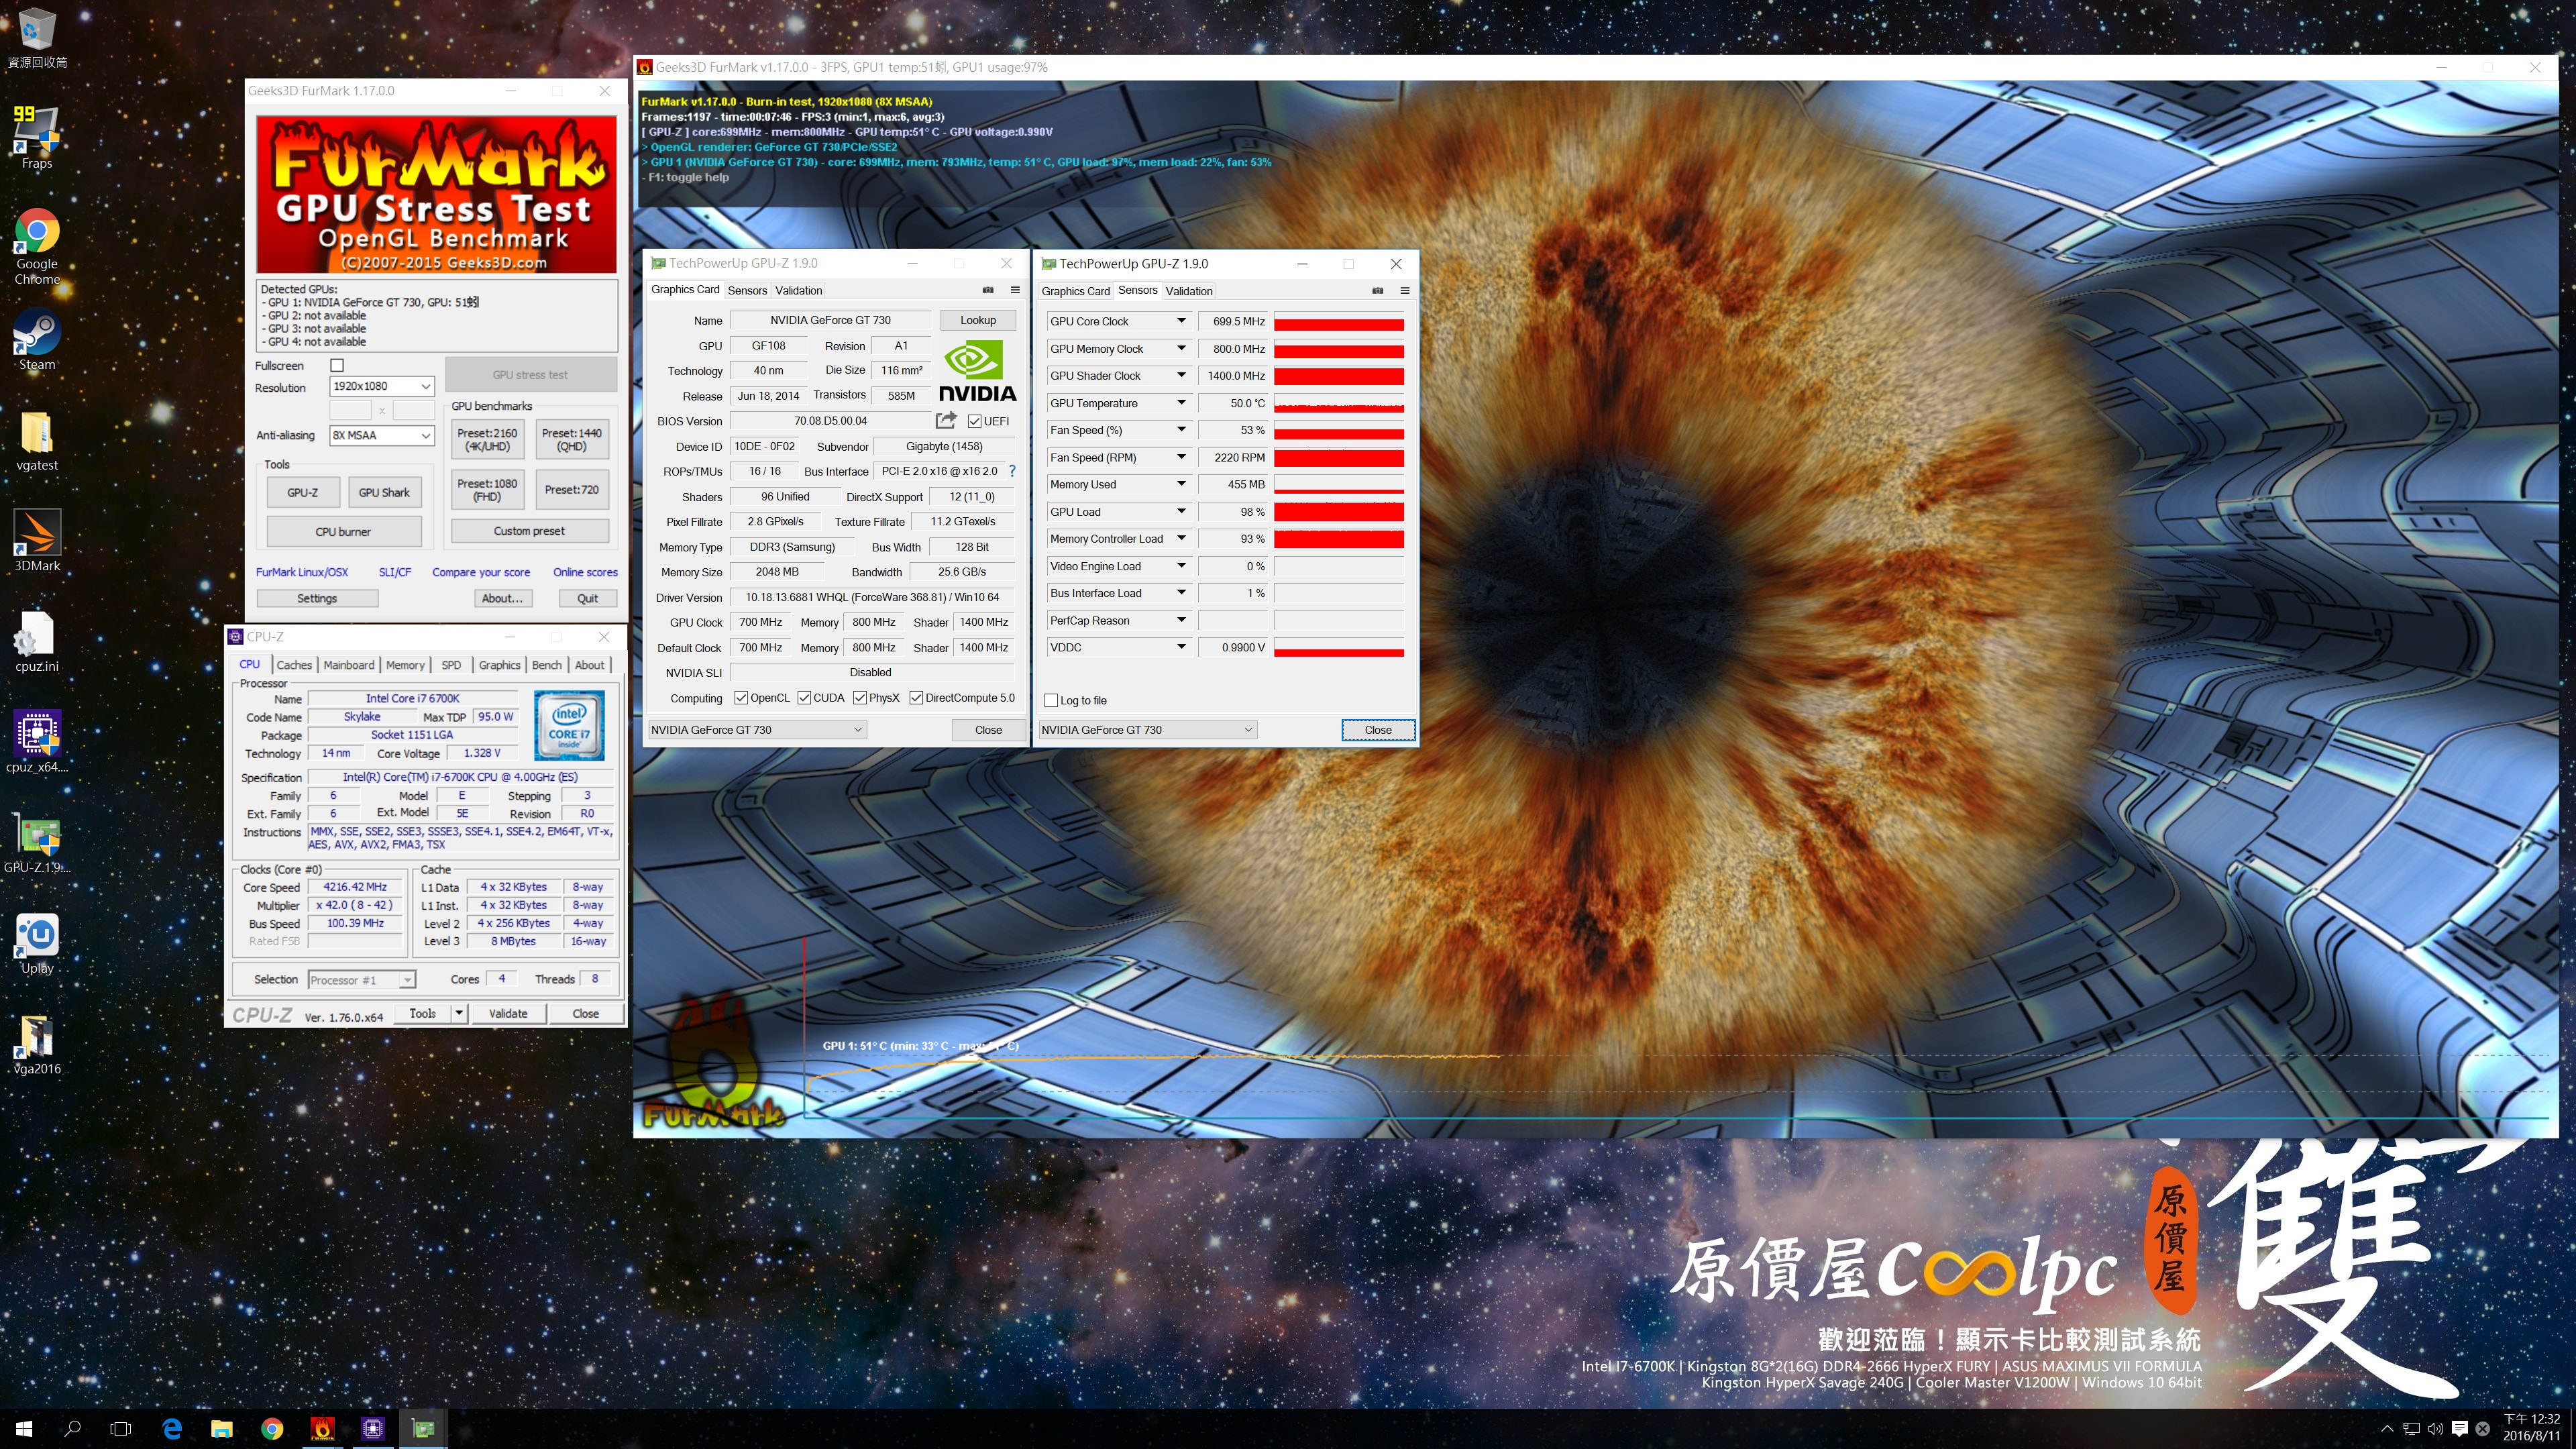Enable Log to file checkbox
2576x1449 pixels.
[x=1051, y=700]
